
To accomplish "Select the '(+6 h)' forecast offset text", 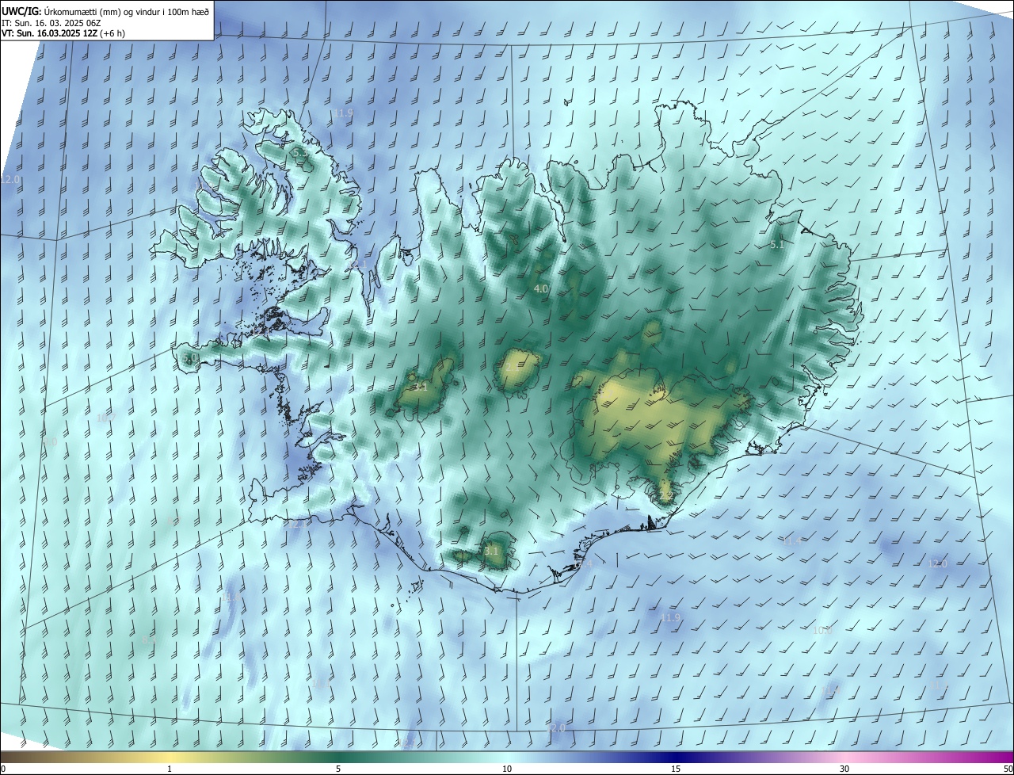I will [x=112, y=33].
